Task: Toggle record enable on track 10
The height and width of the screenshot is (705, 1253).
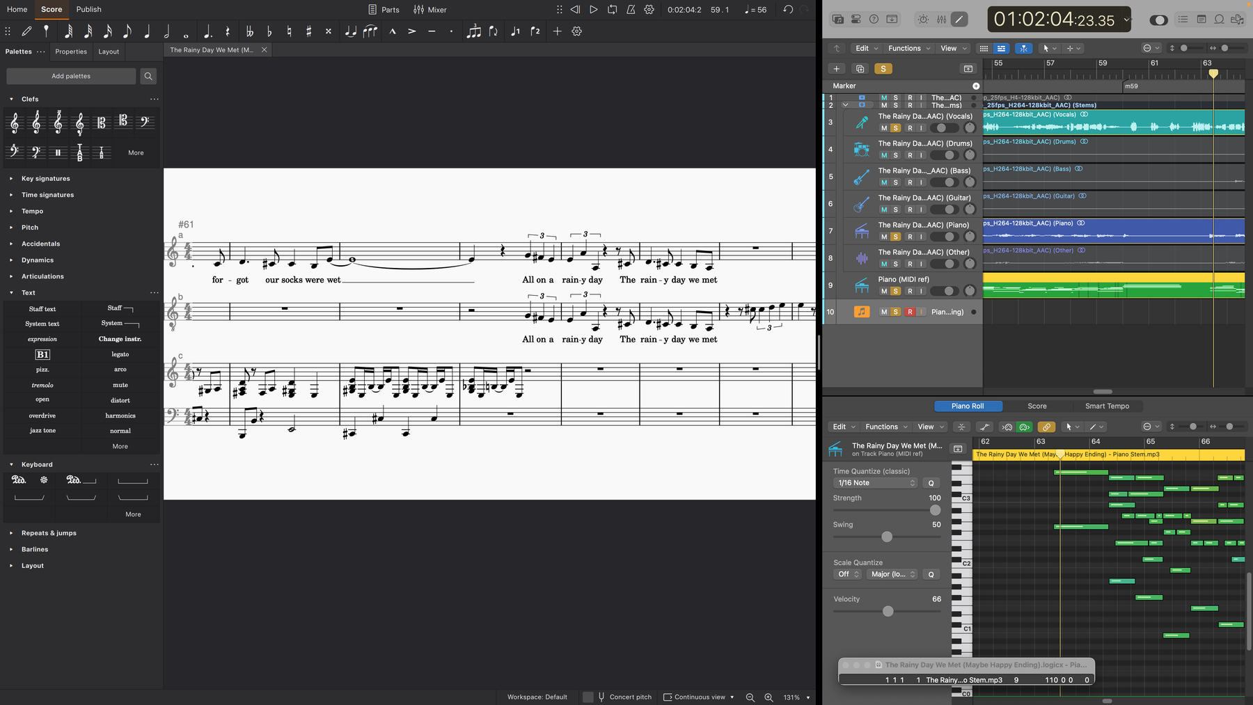Action: (910, 312)
